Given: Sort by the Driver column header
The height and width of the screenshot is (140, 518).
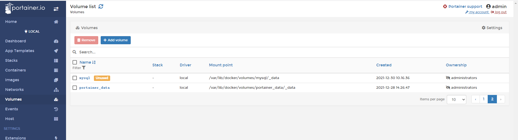Looking at the screenshot, I should click(185, 65).
